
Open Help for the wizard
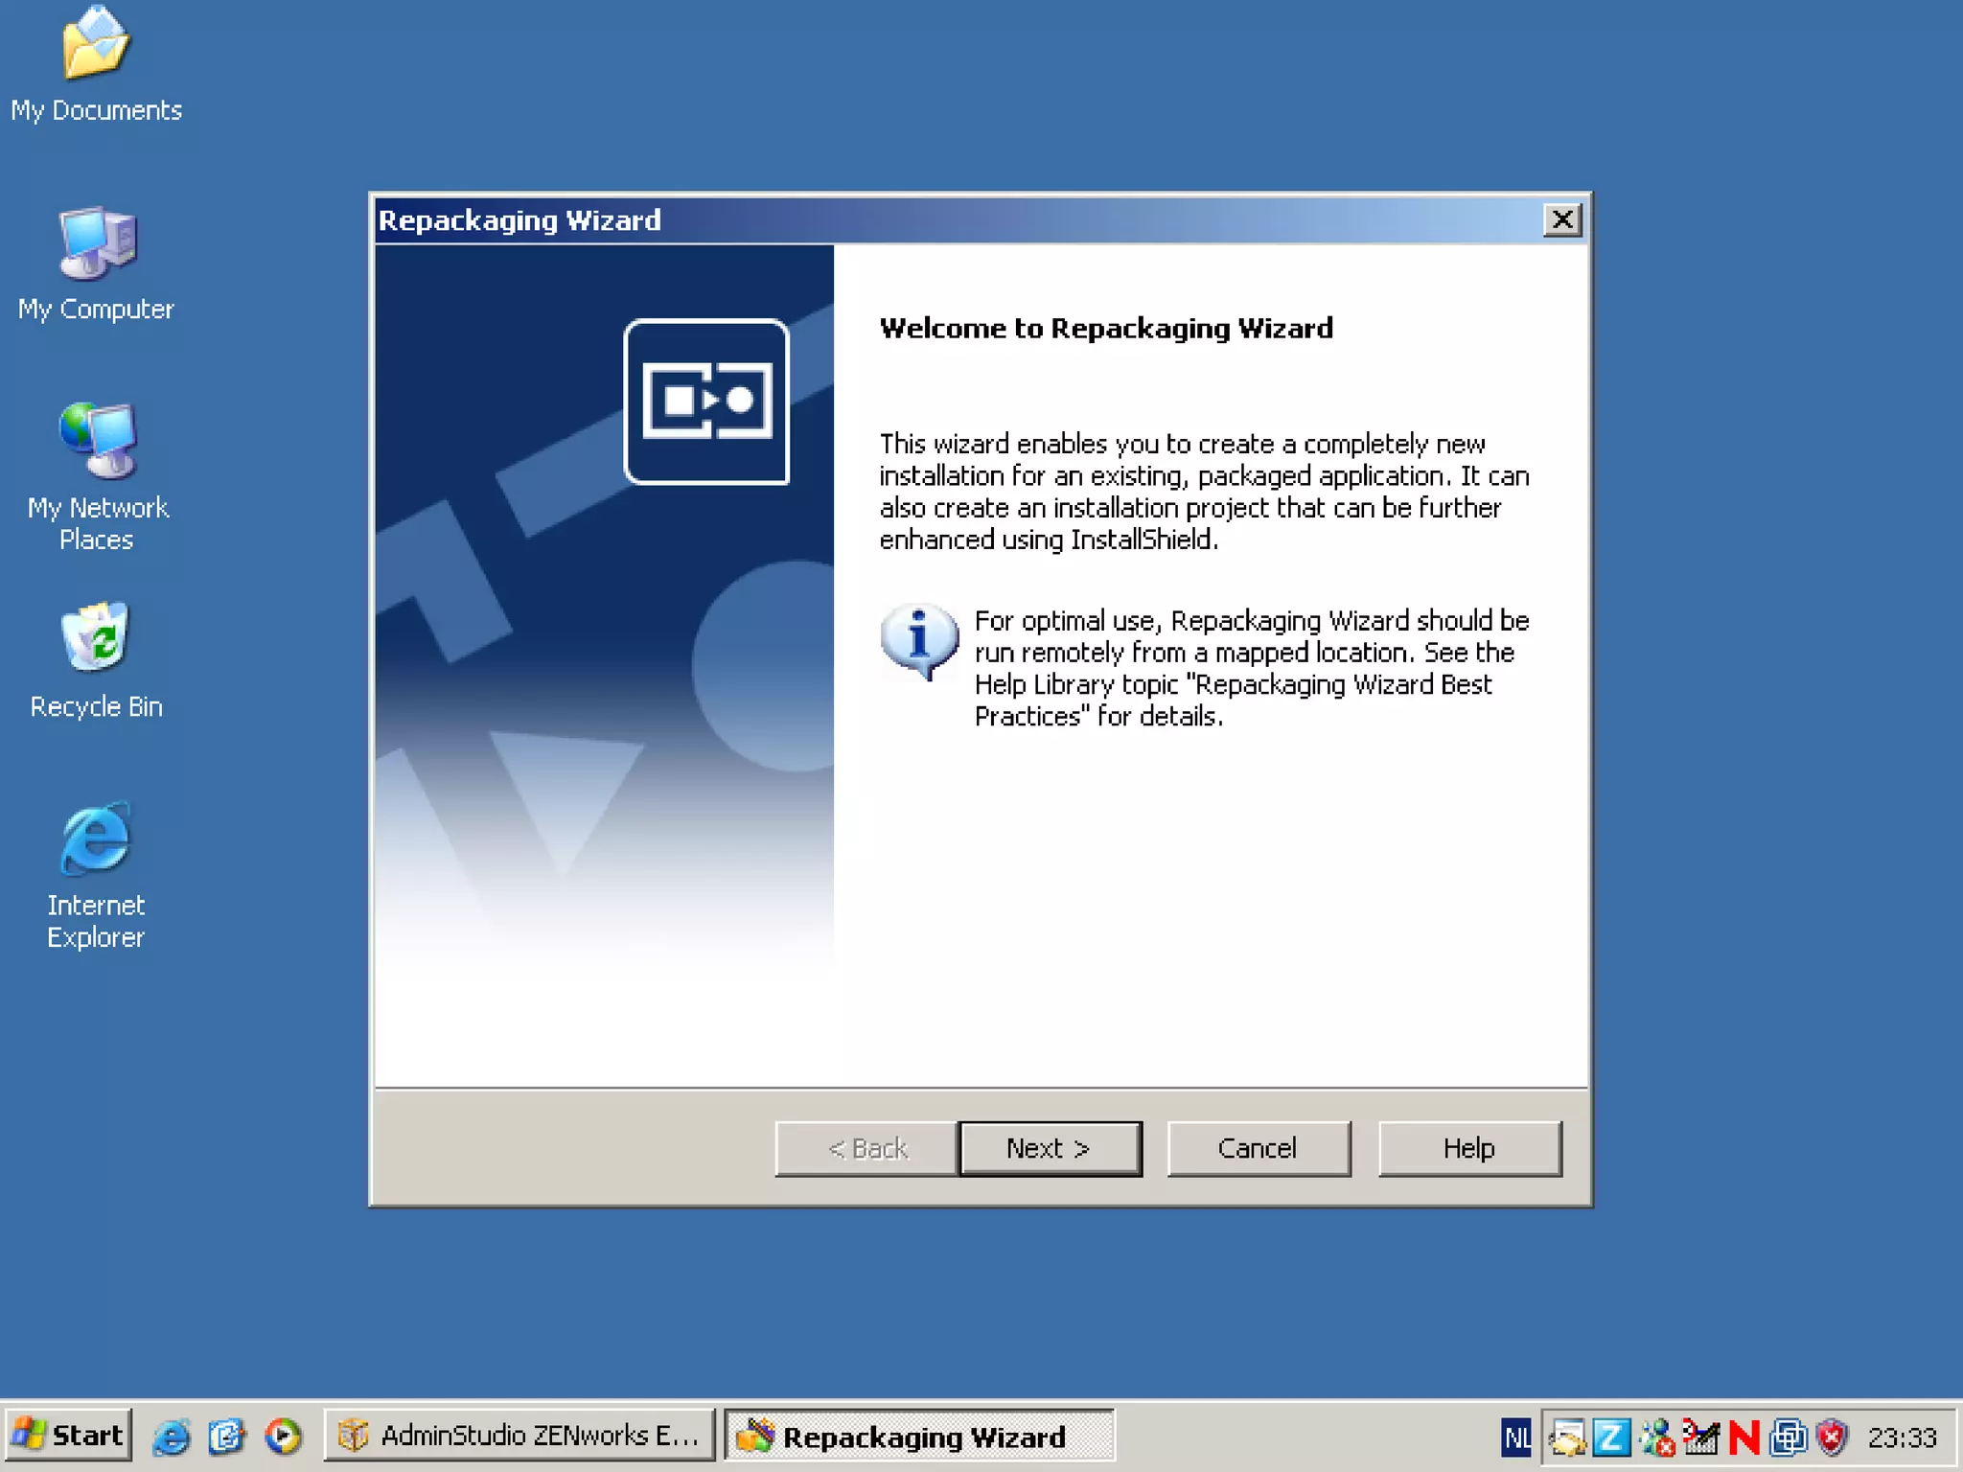(x=1468, y=1148)
